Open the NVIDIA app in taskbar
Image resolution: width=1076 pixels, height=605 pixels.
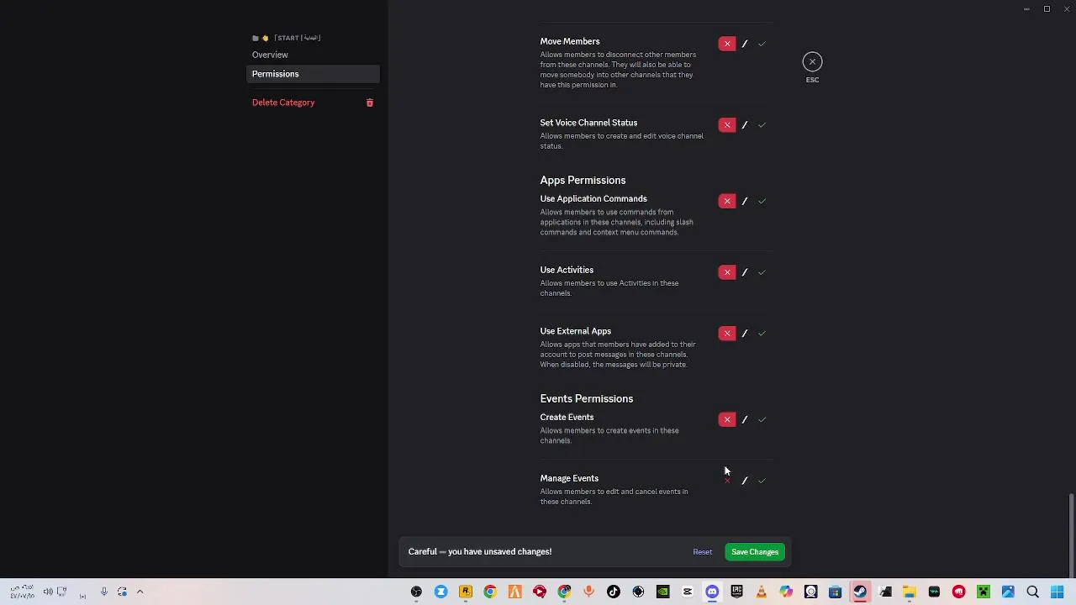[662, 592]
